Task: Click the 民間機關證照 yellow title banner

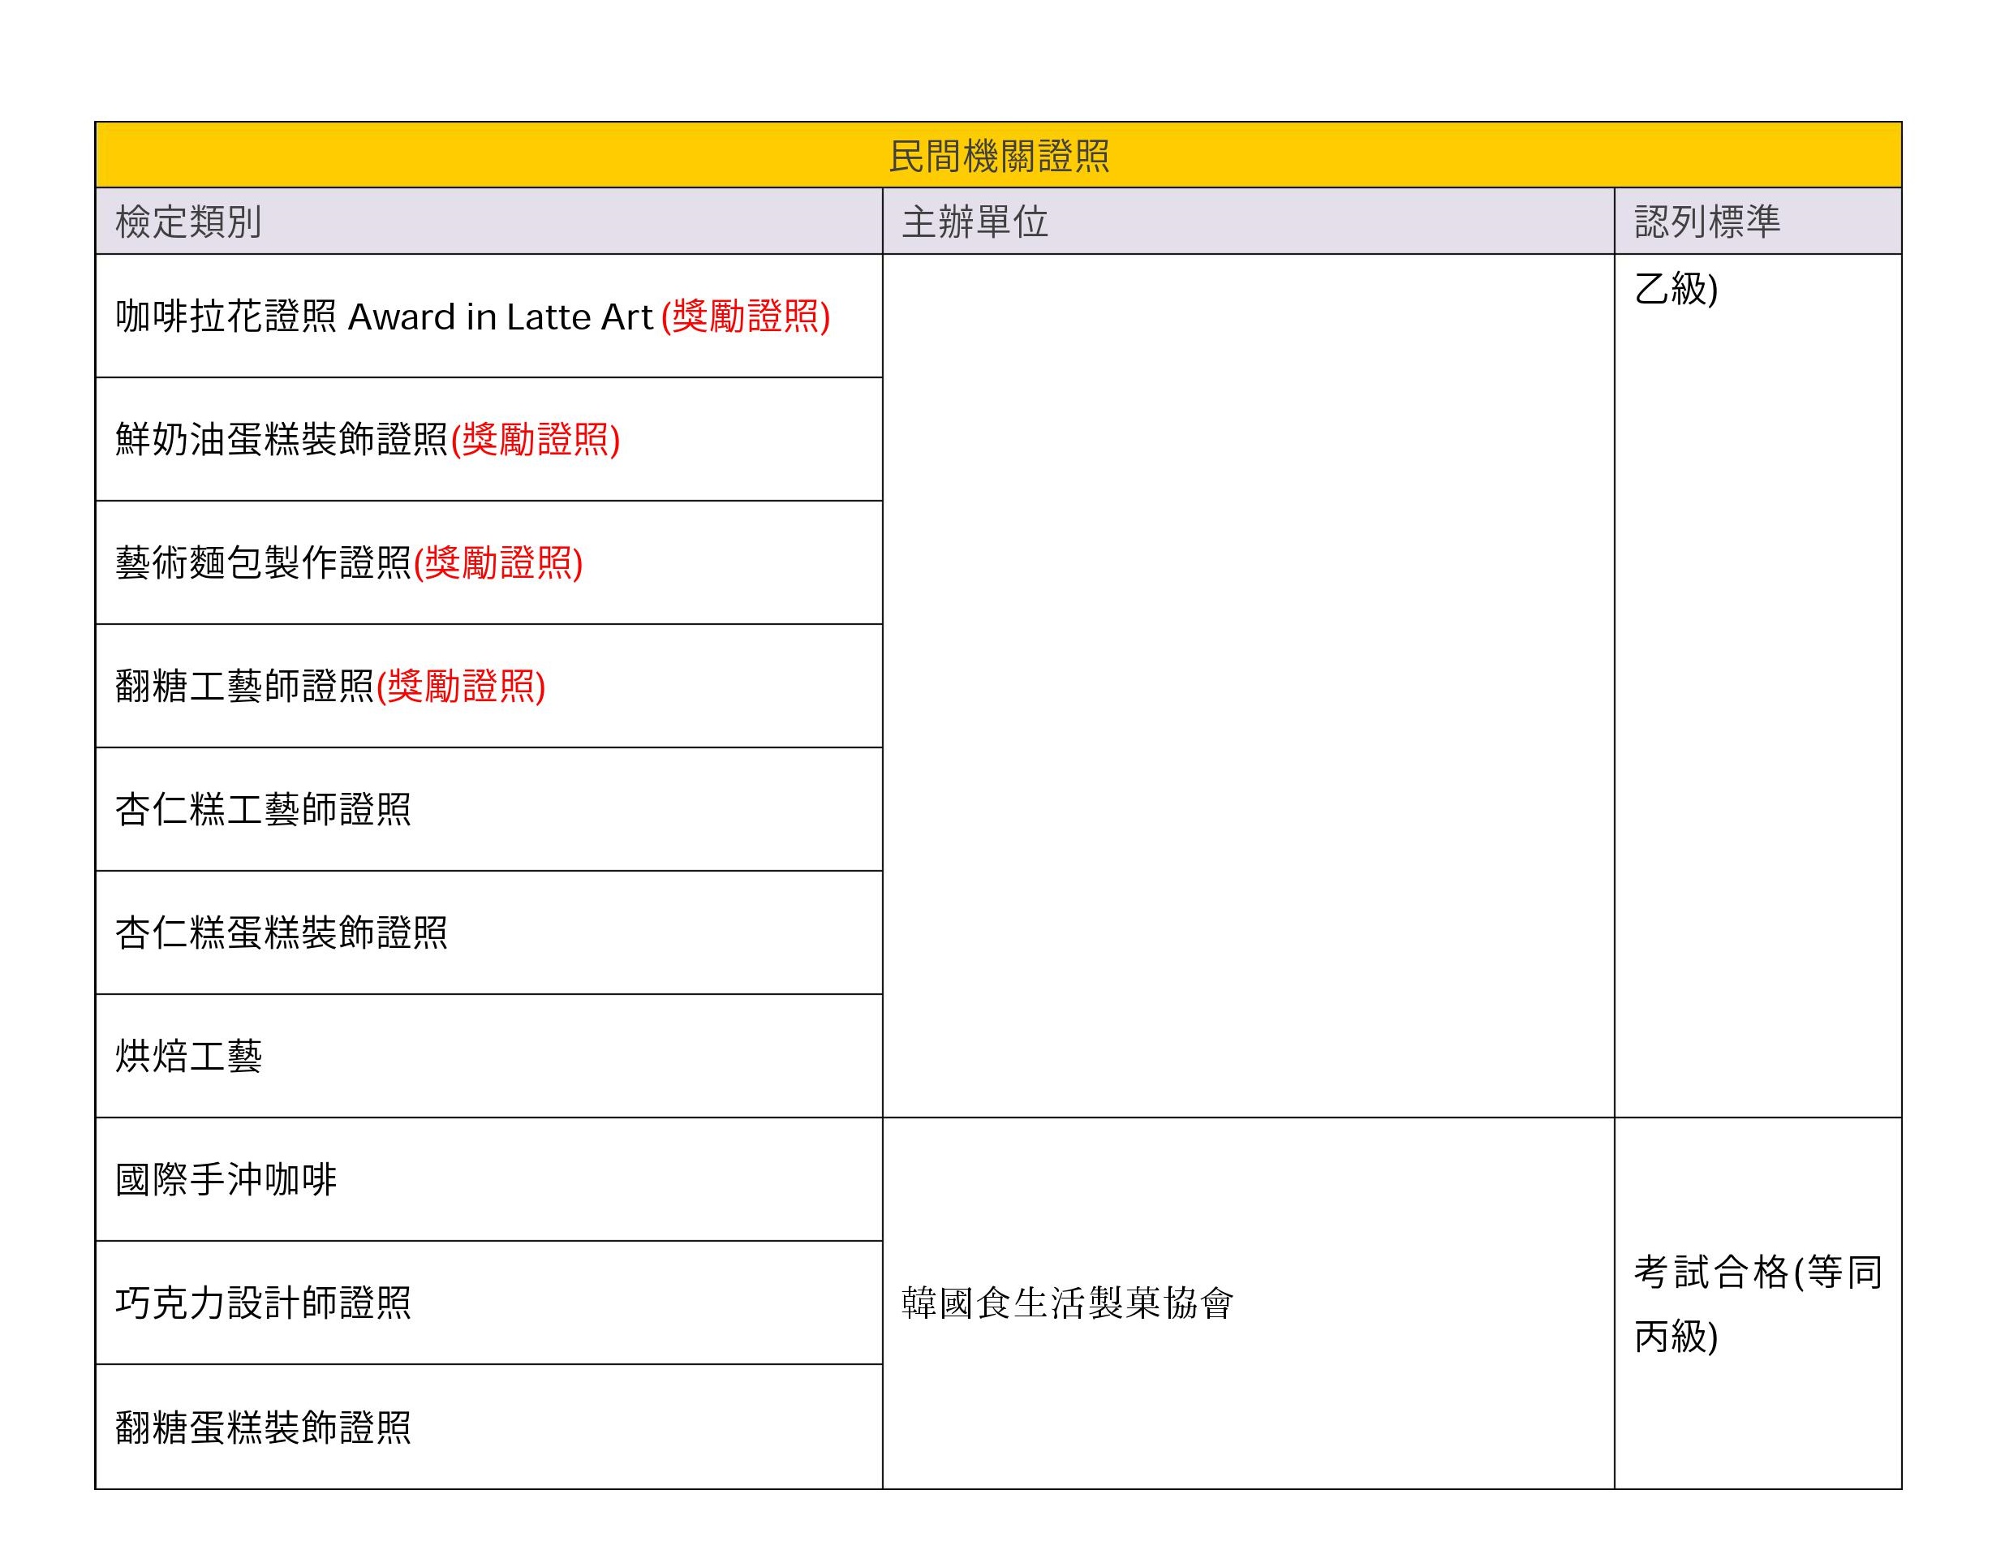Action: click(x=998, y=155)
